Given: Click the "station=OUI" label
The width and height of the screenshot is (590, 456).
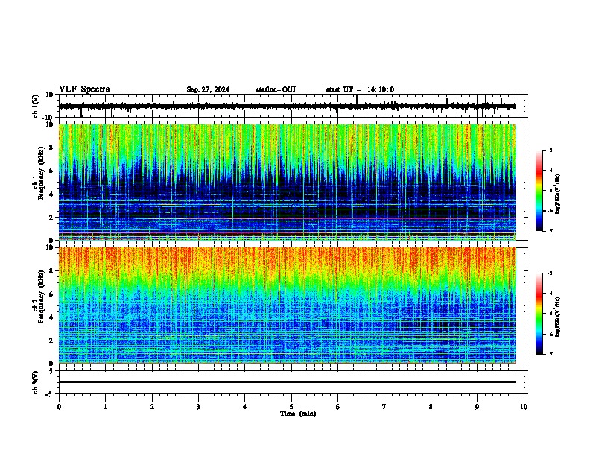Looking at the screenshot, I should tap(276, 89).
